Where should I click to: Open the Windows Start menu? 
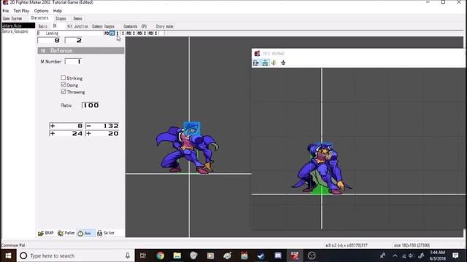click(8, 255)
